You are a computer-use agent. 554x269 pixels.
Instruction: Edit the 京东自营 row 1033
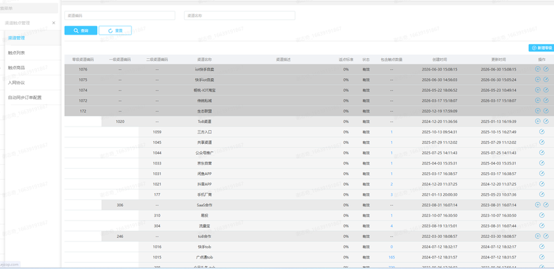[542, 163]
